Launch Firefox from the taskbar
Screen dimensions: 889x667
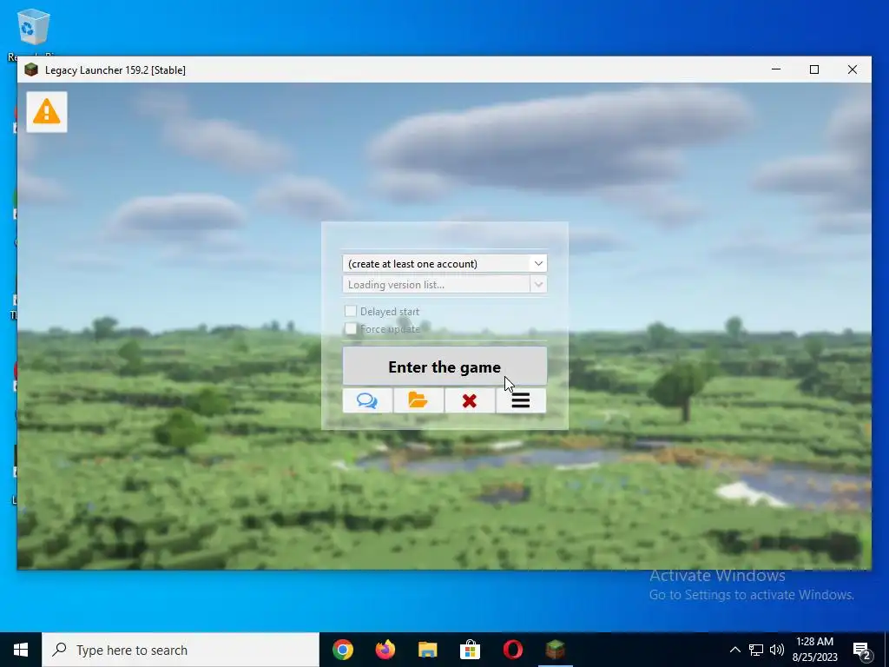(x=385, y=650)
